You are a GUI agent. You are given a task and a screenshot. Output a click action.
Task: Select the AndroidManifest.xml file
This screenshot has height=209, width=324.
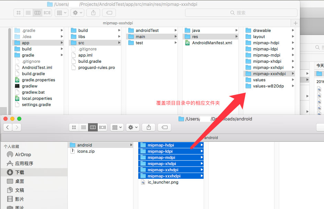click(212, 43)
